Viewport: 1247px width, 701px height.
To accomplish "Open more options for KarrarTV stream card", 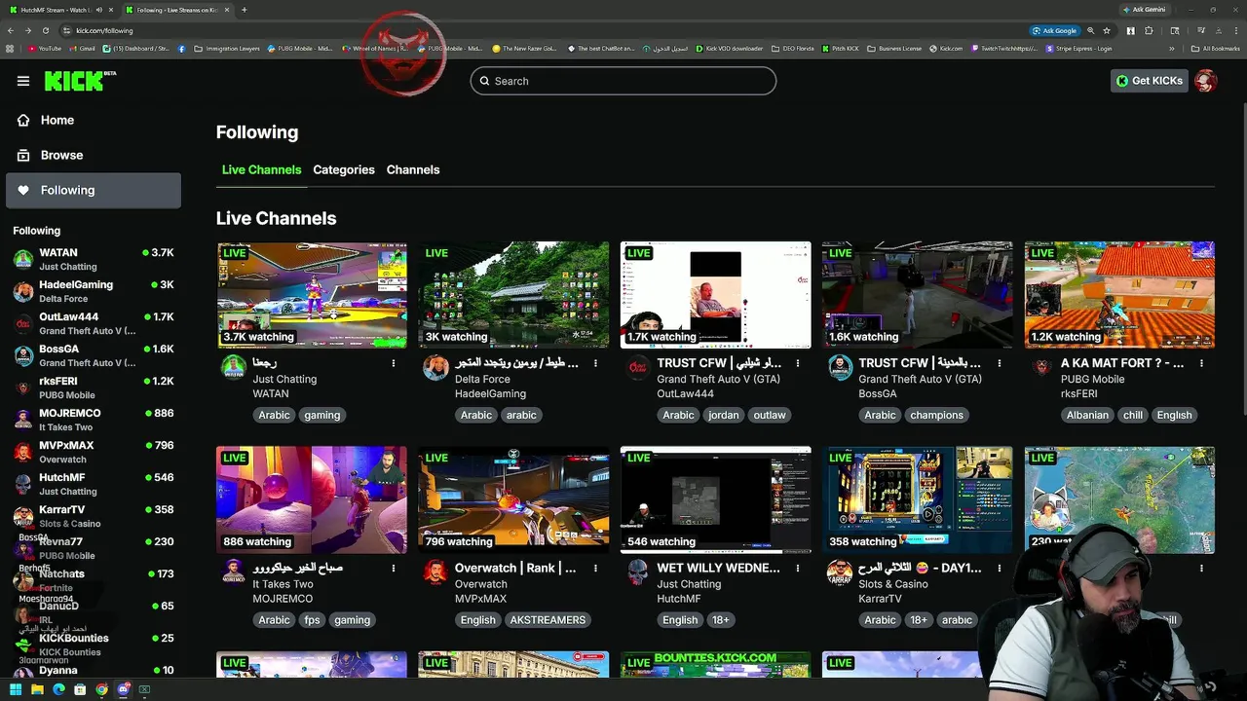I will tap(999, 568).
